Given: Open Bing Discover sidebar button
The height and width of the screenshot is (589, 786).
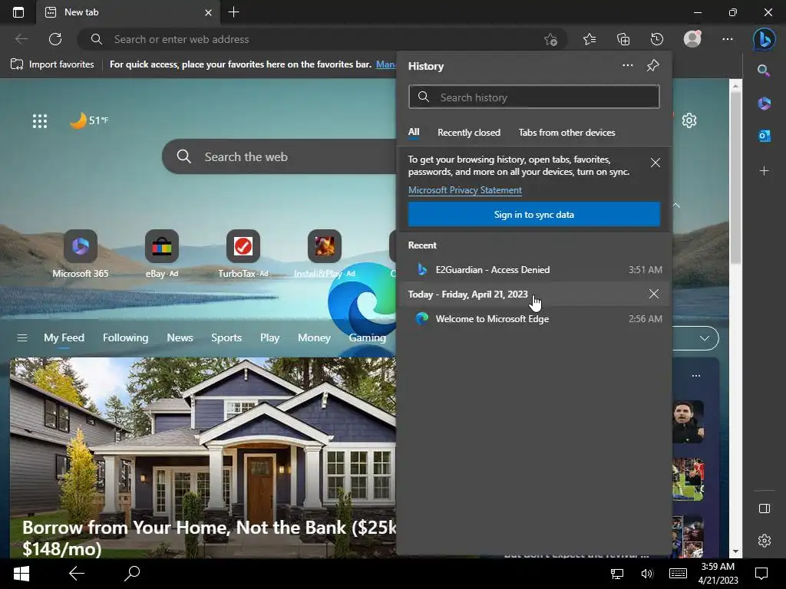Looking at the screenshot, I should pos(764,39).
